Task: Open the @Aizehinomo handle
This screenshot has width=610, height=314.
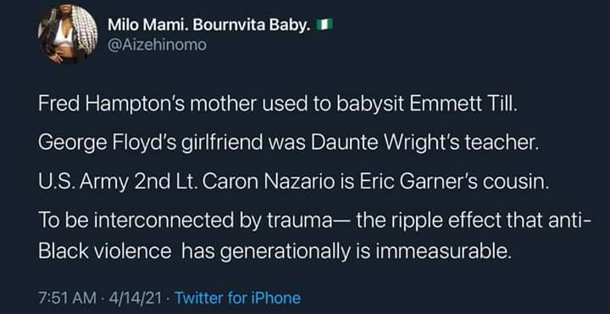Action: click(157, 45)
